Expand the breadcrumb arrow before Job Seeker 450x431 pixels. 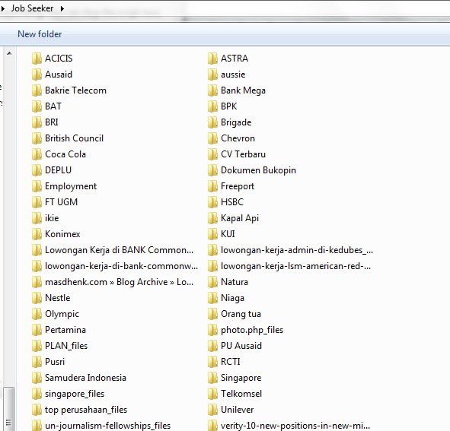pyautogui.click(x=3, y=8)
